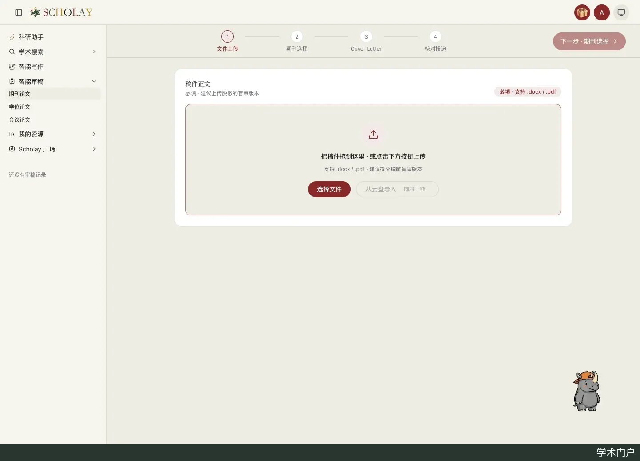Click the monitor display icon

pos(621,12)
